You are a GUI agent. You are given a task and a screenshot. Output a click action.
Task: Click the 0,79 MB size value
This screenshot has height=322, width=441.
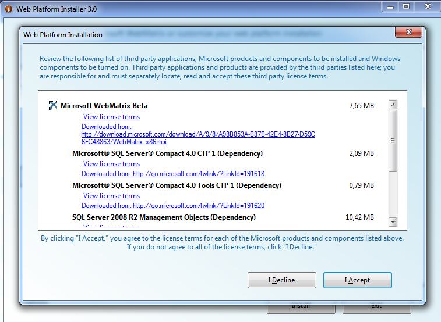click(x=361, y=185)
